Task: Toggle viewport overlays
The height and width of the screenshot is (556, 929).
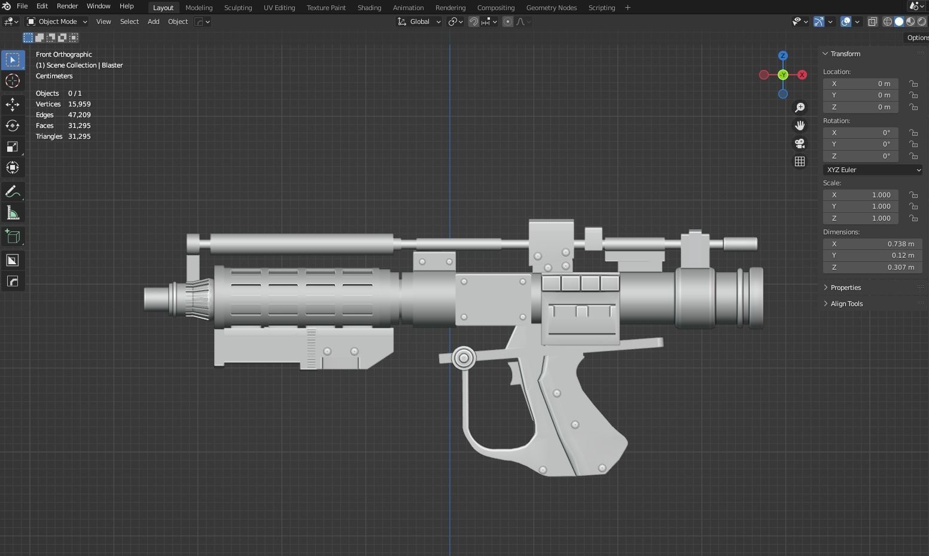Action: point(846,22)
